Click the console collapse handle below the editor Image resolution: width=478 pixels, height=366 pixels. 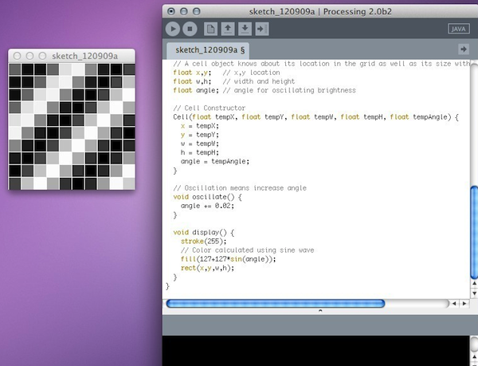coord(320,311)
